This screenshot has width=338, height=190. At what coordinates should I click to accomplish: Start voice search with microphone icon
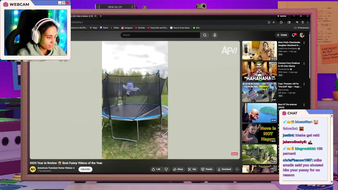(x=215, y=35)
